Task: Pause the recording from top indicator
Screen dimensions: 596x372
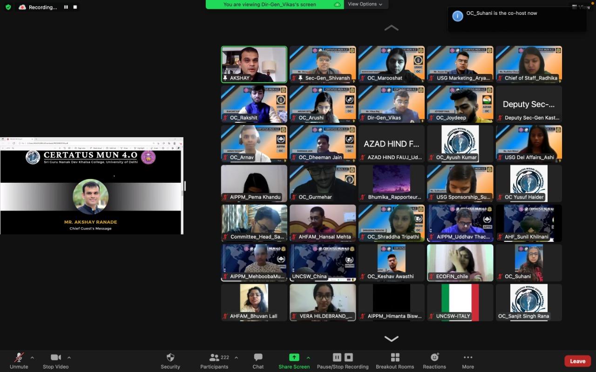Action: [66, 7]
